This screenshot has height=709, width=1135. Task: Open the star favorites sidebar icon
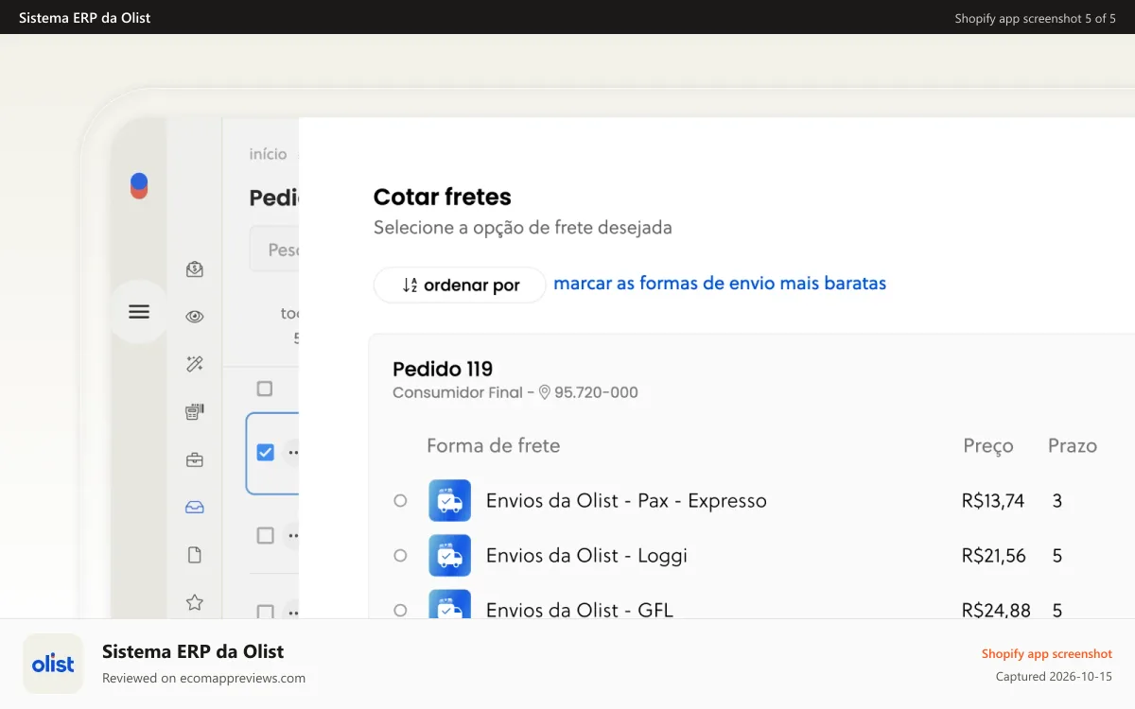click(195, 602)
